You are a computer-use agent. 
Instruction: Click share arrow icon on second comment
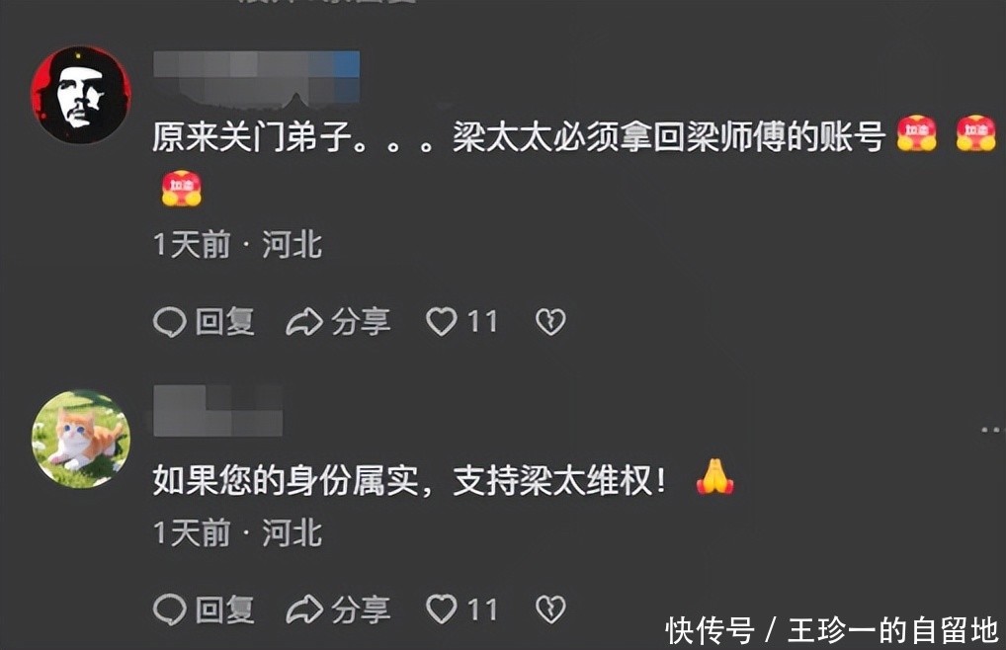pyautogui.click(x=304, y=609)
